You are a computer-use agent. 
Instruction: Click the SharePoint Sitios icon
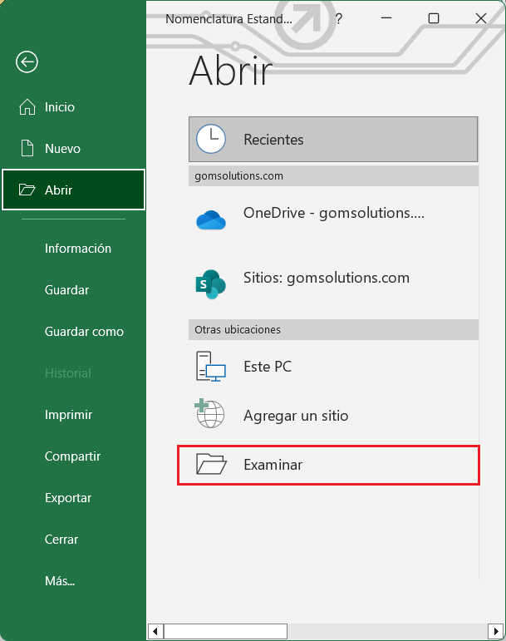point(211,284)
